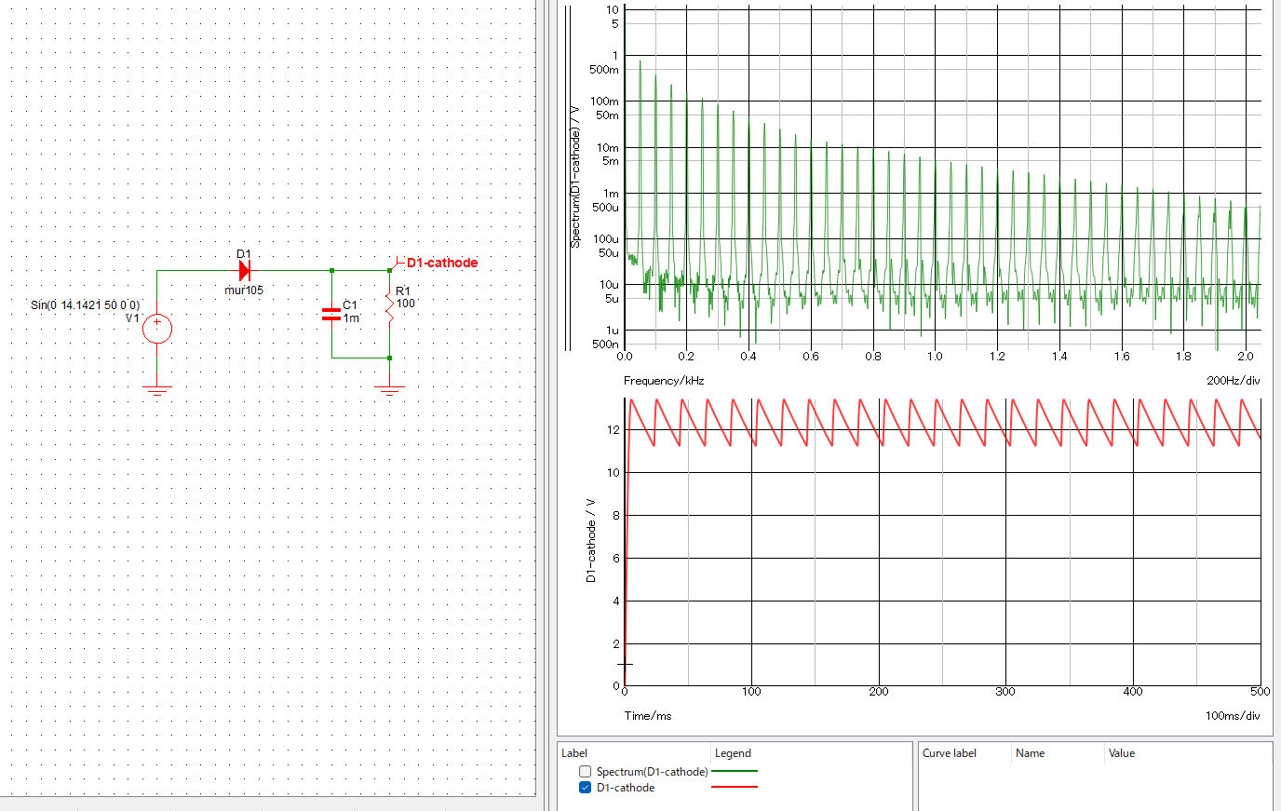This screenshot has width=1281, height=811.
Task: Click the V1 voltage source symbol
Action: point(157,328)
